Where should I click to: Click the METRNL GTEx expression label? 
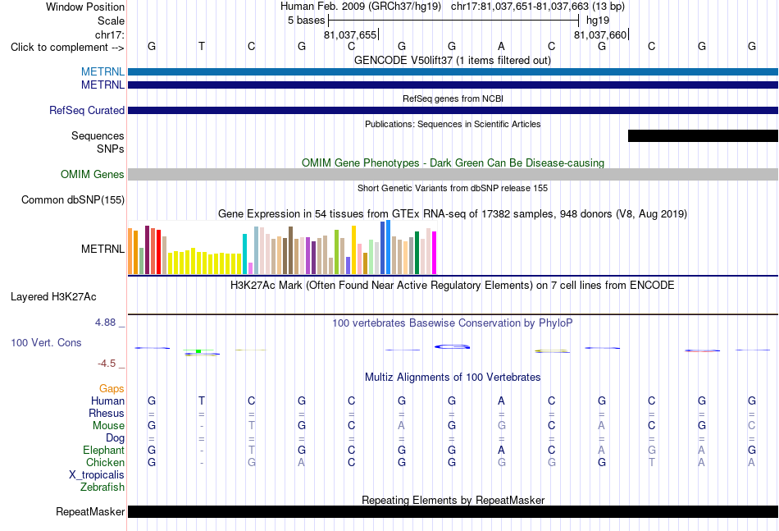(102, 249)
